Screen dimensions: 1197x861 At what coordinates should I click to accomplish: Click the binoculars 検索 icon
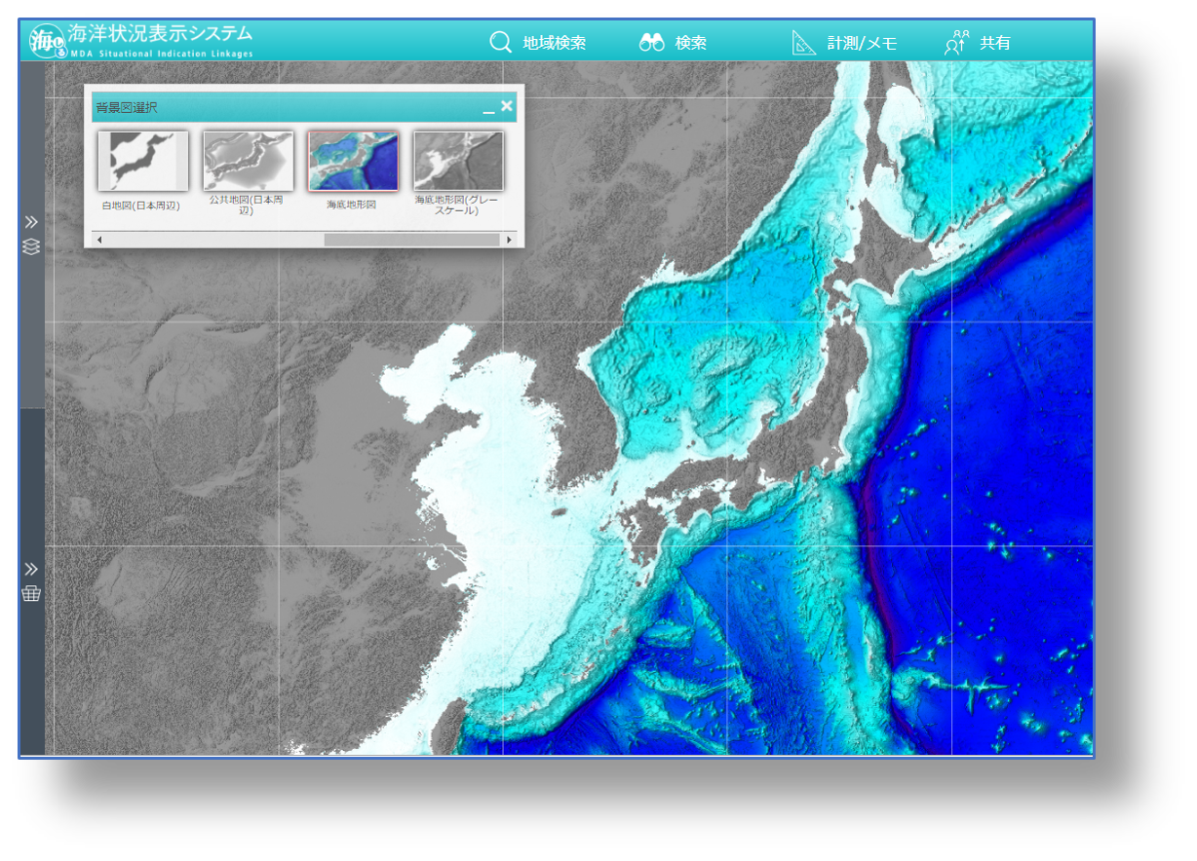point(651,43)
